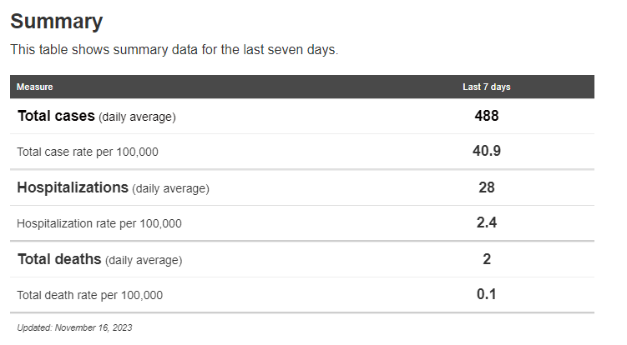Click the Total cases row label

pyautogui.click(x=56, y=117)
